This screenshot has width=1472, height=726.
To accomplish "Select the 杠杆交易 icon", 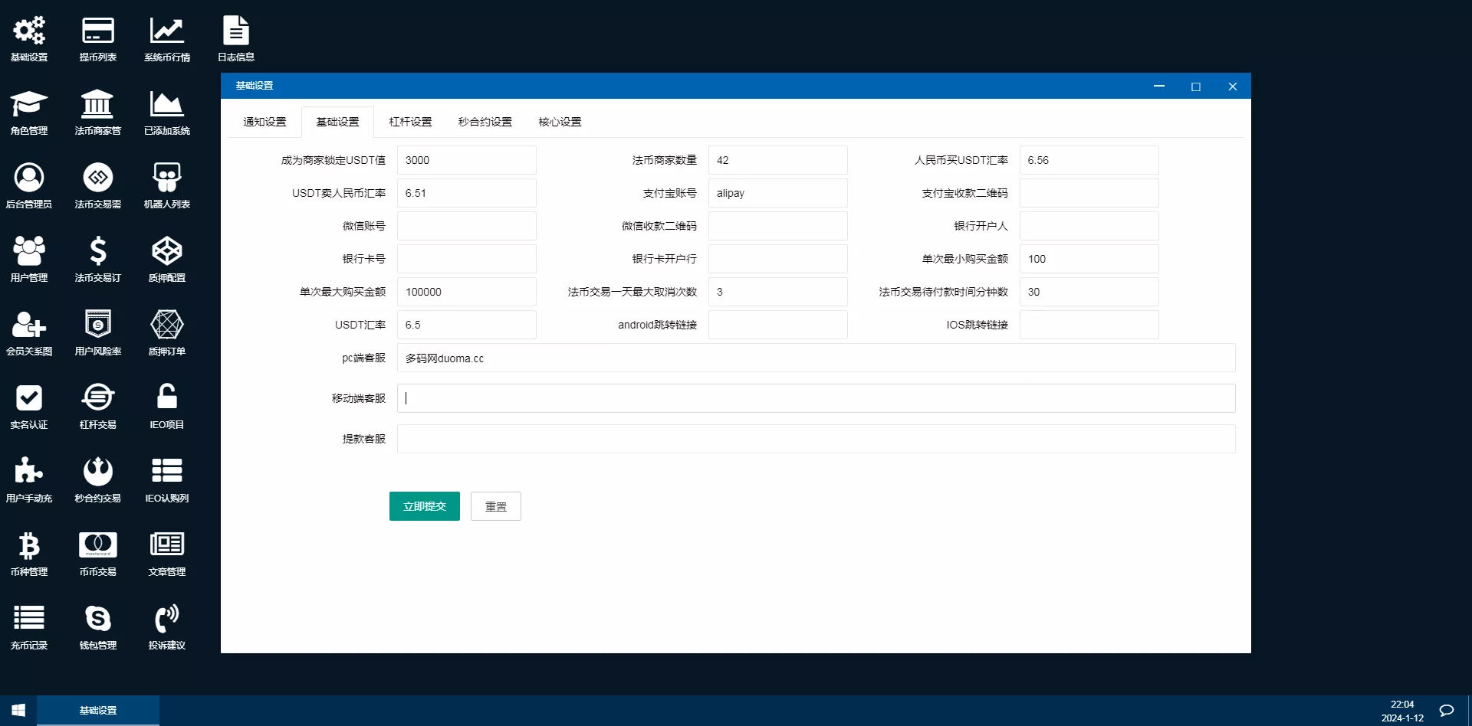I will (x=97, y=404).
